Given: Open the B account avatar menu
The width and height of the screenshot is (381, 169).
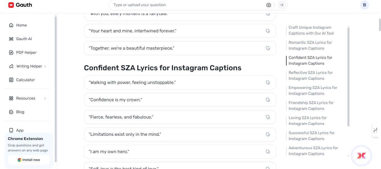Looking at the screenshot, I should click(x=364, y=5).
